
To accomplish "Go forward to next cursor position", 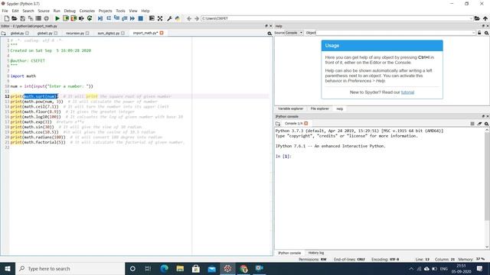I will (x=197, y=18).
